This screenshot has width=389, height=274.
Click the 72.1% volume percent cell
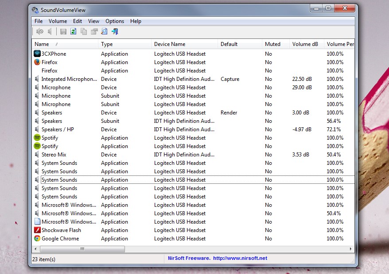[x=334, y=129]
